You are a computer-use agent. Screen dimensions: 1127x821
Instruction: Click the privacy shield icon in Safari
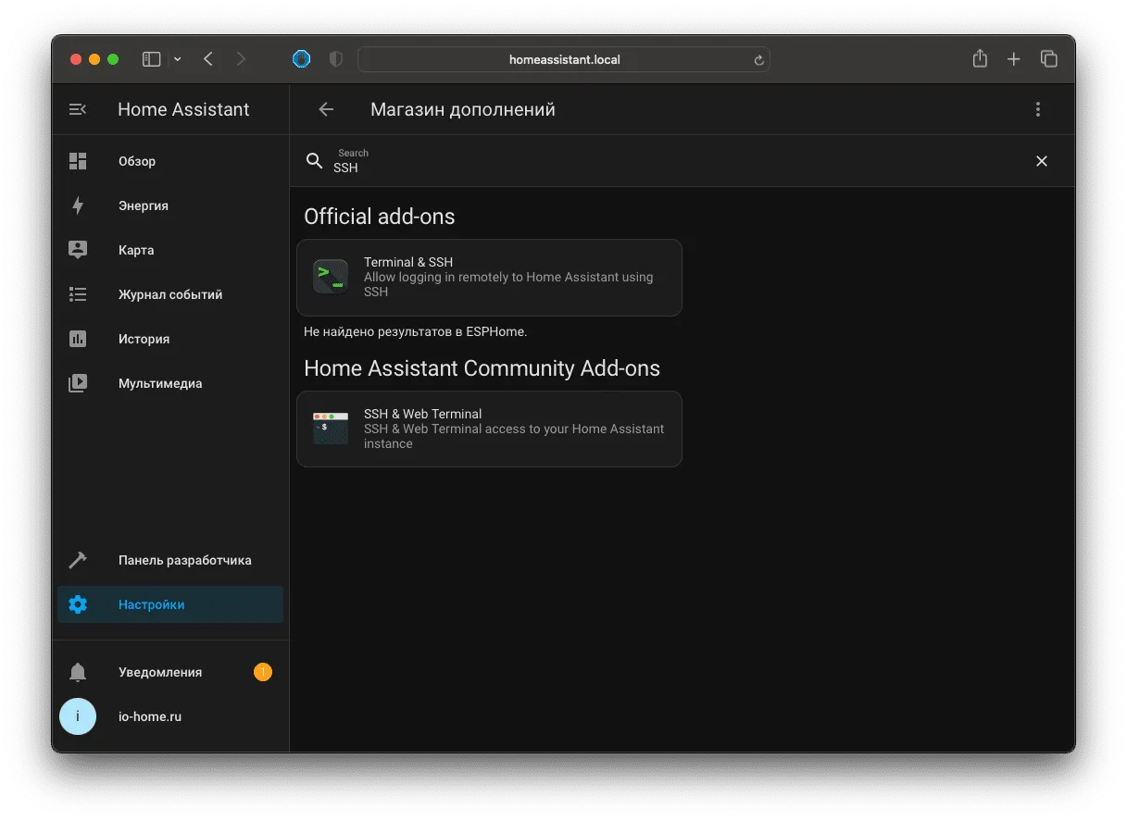tap(336, 59)
